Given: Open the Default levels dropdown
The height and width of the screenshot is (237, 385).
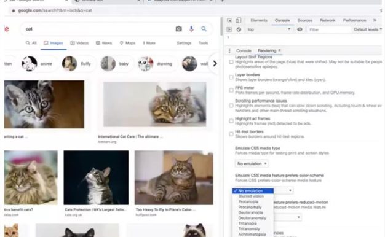Looking at the screenshot, I should point(368,29).
